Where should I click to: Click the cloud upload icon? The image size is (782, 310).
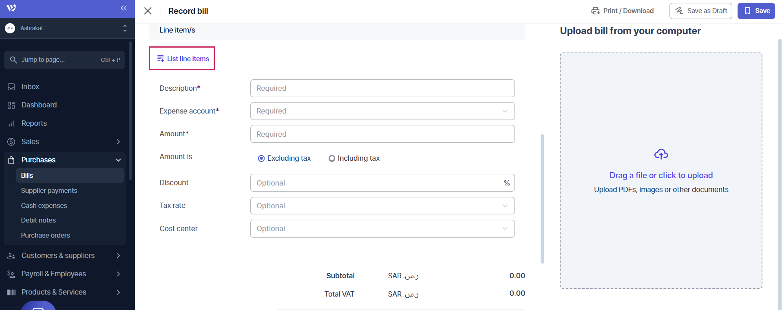pos(661,154)
